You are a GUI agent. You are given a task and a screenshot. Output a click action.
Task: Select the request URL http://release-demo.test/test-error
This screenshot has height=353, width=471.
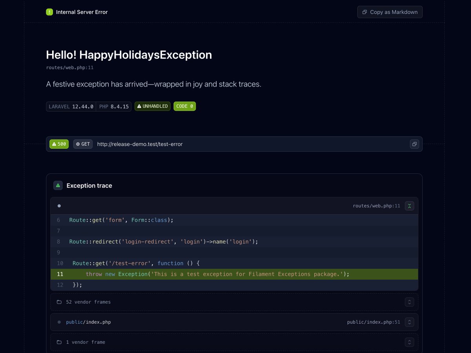(x=140, y=144)
